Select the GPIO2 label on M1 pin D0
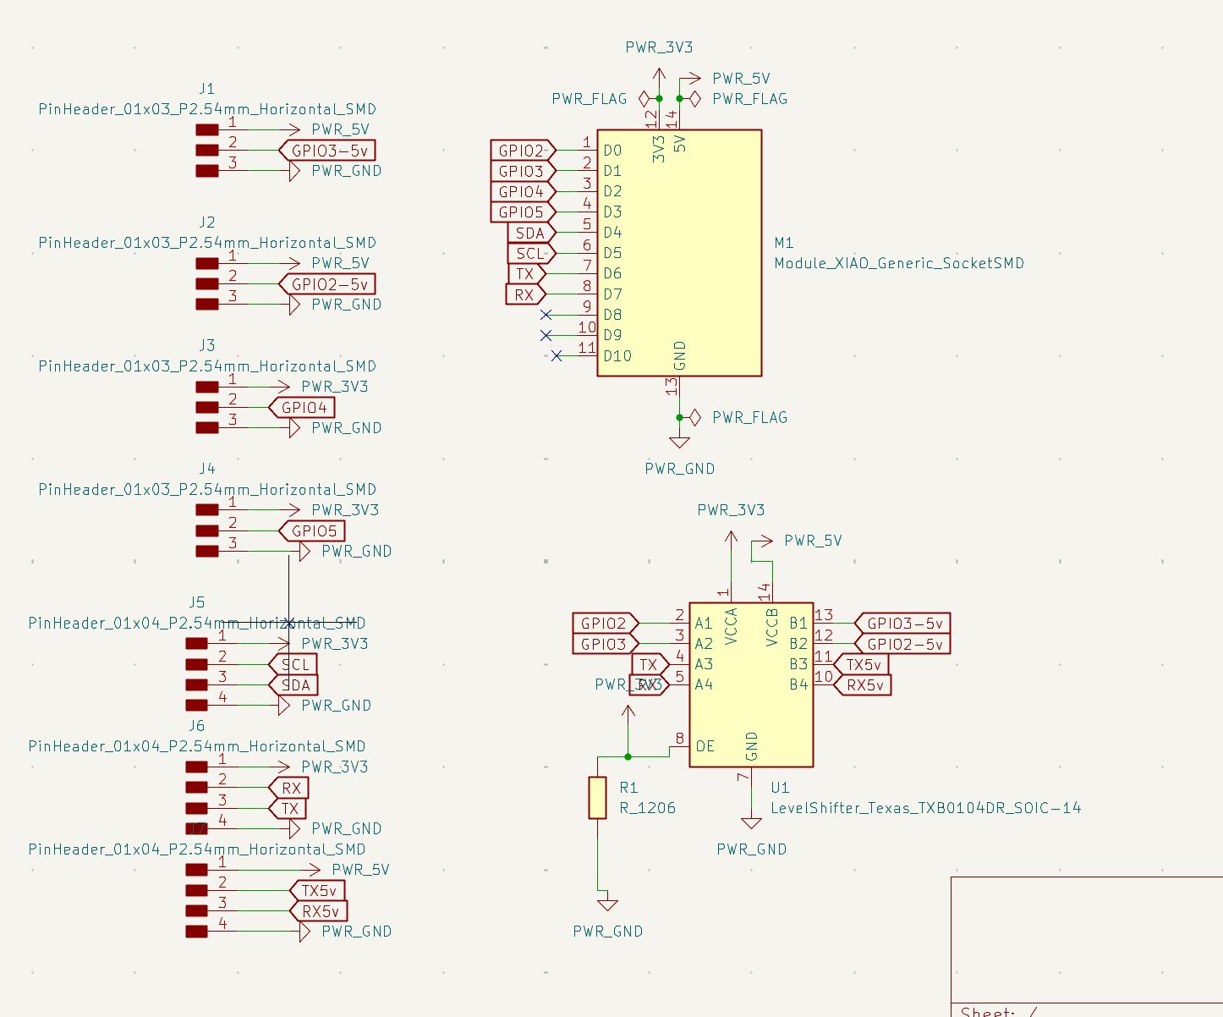 (x=523, y=151)
